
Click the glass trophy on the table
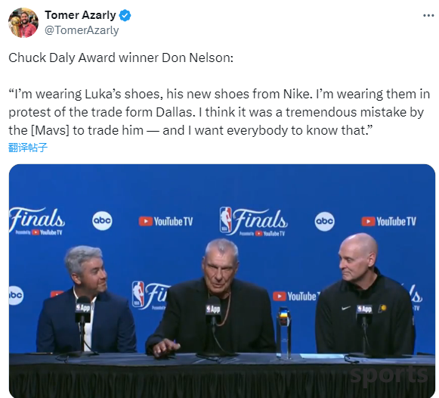click(x=283, y=333)
